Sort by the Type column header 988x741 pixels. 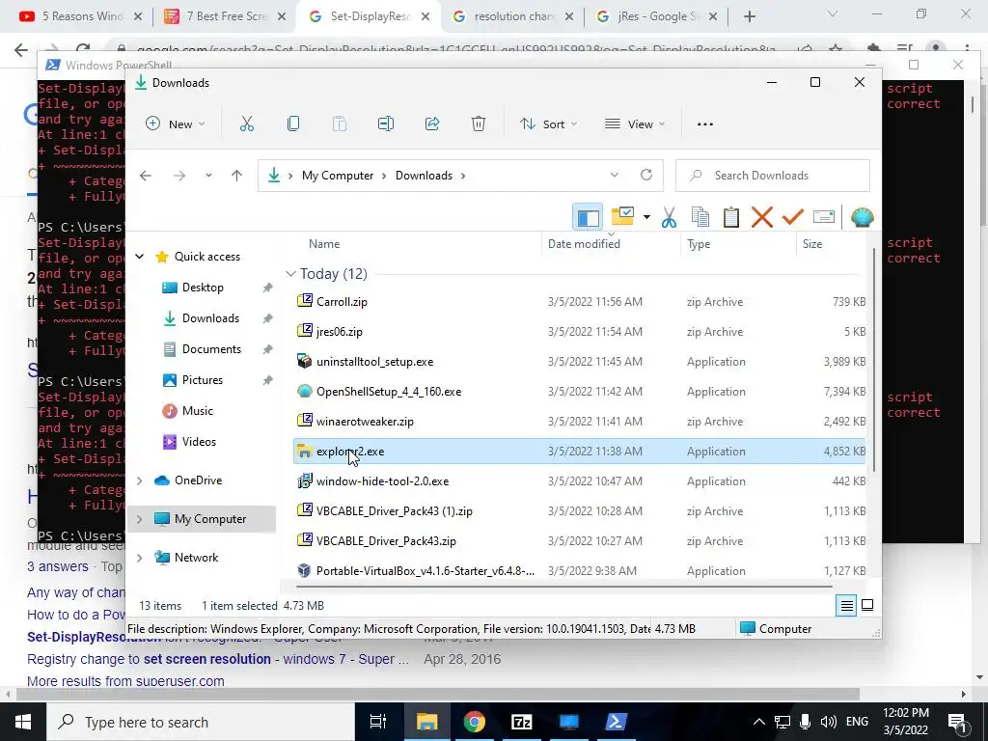(x=699, y=244)
